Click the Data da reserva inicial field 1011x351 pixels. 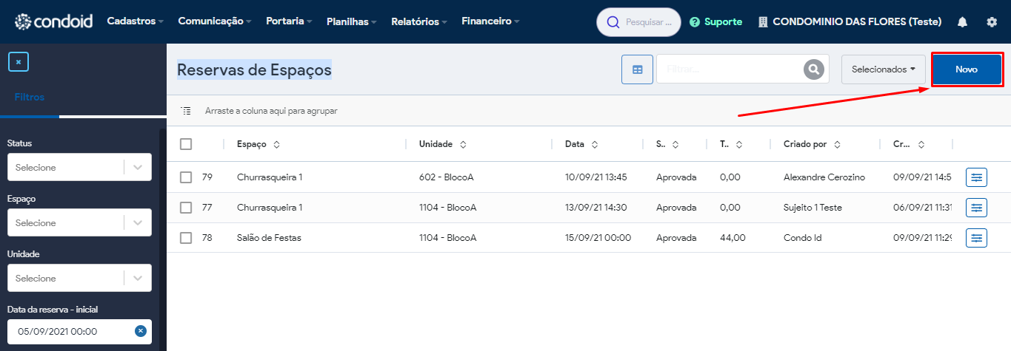point(79,331)
